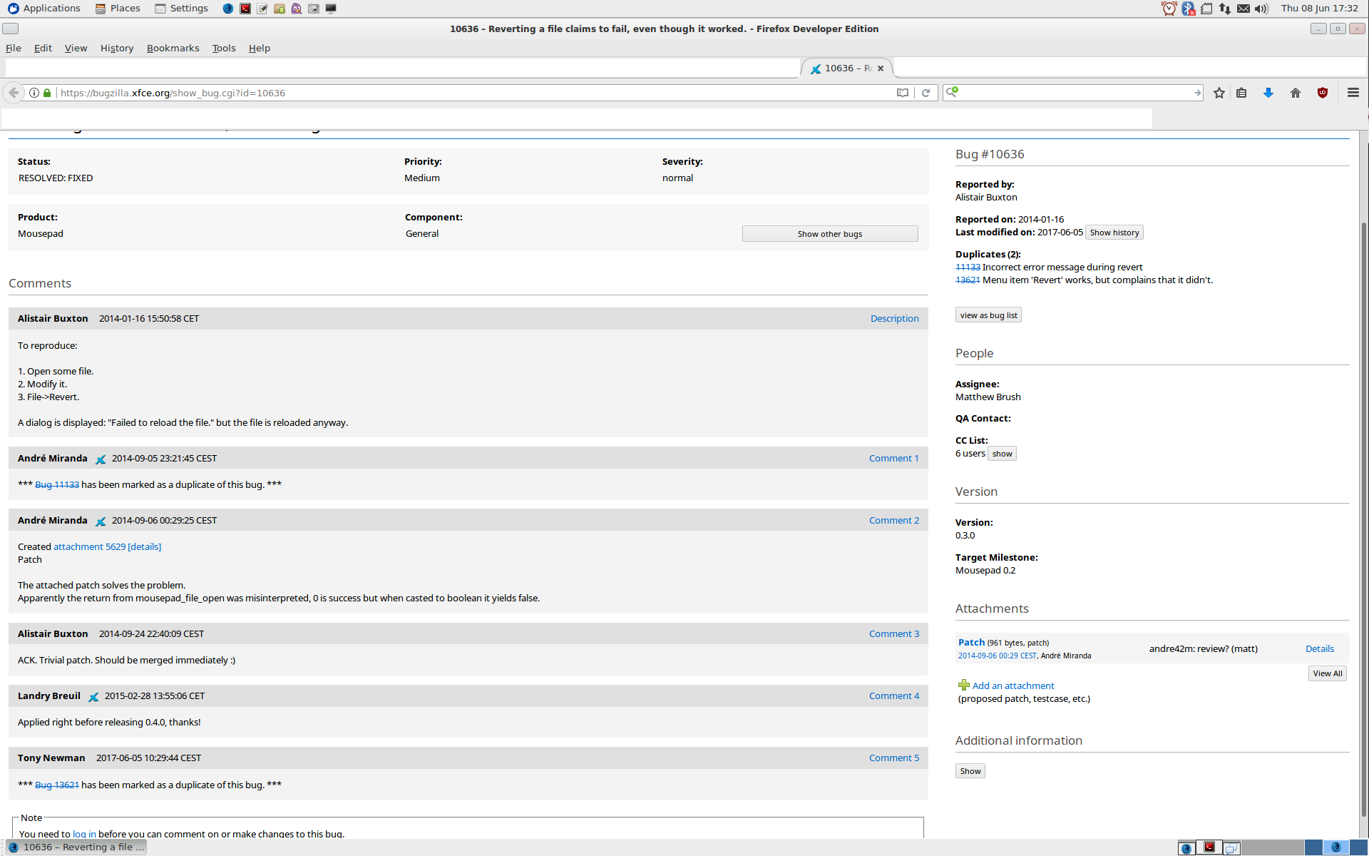Open the Bug 11133 link in comment 1
This screenshot has width=1369, height=856.
tap(57, 485)
